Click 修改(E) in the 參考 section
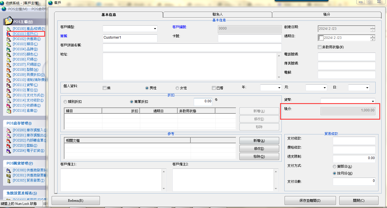Image resolution: width=387 pixels, height=208 pixels. [259, 149]
